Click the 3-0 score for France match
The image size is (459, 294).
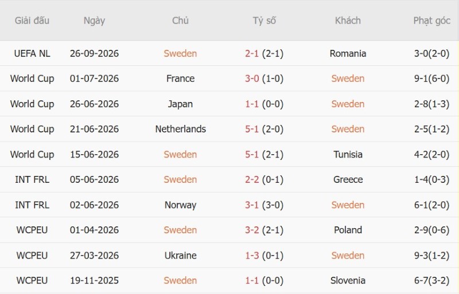tap(252, 79)
